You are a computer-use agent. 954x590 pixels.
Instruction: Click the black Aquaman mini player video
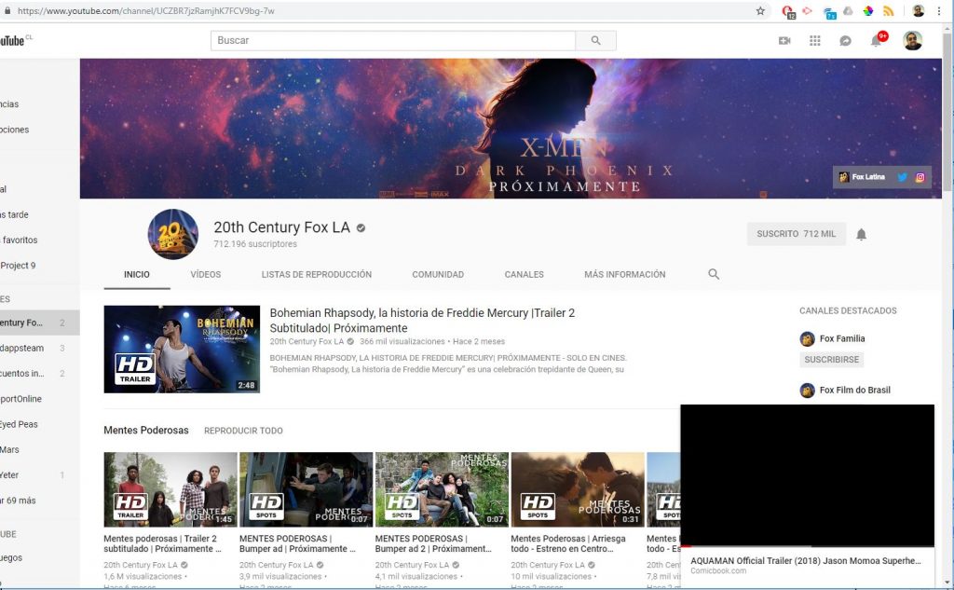pos(808,474)
